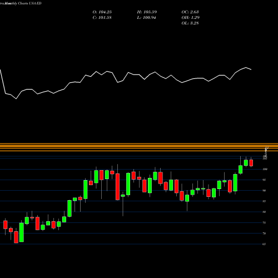The width and height of the screenshot is (278, 278).
Task: Select the 'OH: 1.29' value
Action: (191, 18)
